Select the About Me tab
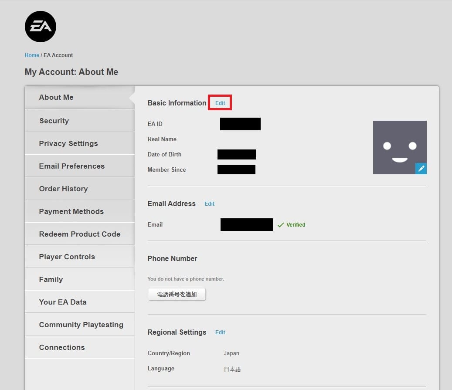 click(x=80, y=98)
